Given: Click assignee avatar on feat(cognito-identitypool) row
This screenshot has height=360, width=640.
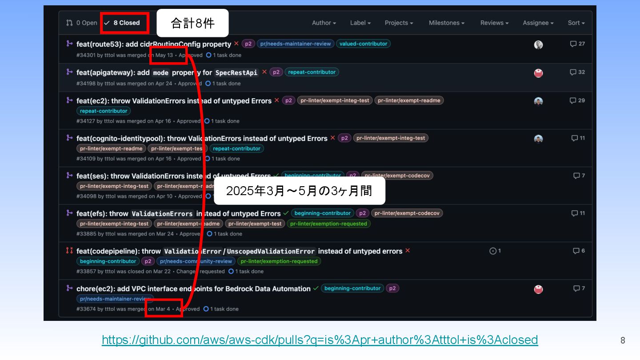Looking at the screenshot, I should pyautogui.click(x=538, y=139).
